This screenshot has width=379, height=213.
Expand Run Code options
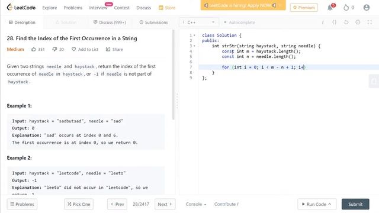(x=330, y=204)
